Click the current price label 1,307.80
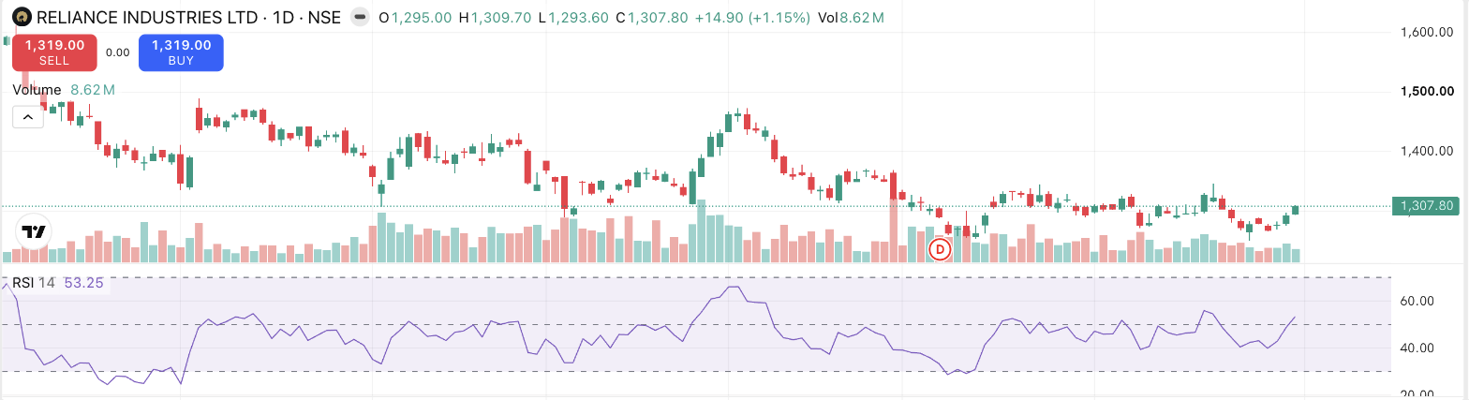Viewport: 1469px width, 400px height. click(x=1426, y=205)
